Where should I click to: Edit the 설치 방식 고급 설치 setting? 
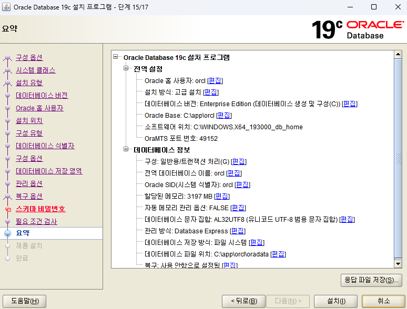211,92
